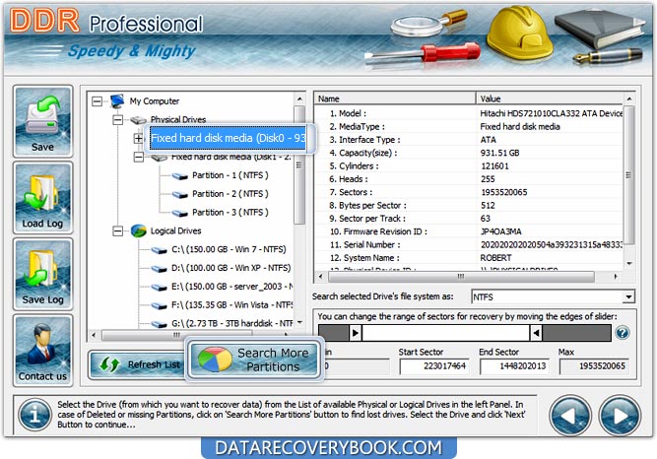Click the drive tree scroll-up arrow
This screenshot has width=657, height=459.
(299, 98)
